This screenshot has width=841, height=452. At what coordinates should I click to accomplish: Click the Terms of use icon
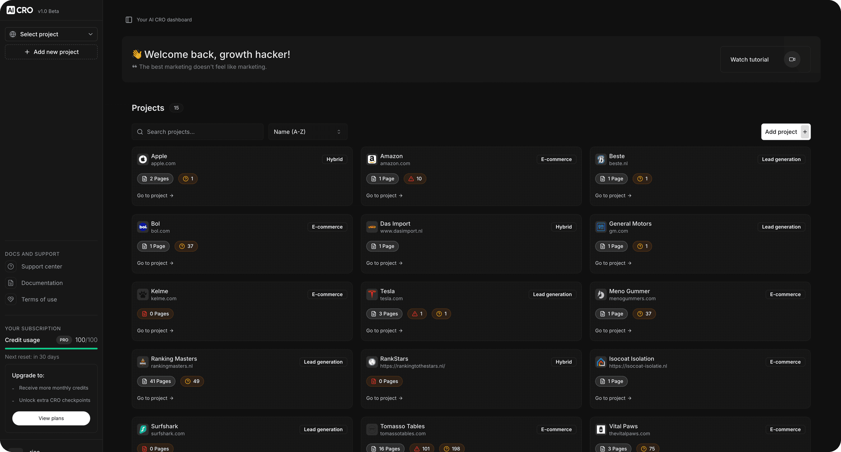[x=11, y=299]
